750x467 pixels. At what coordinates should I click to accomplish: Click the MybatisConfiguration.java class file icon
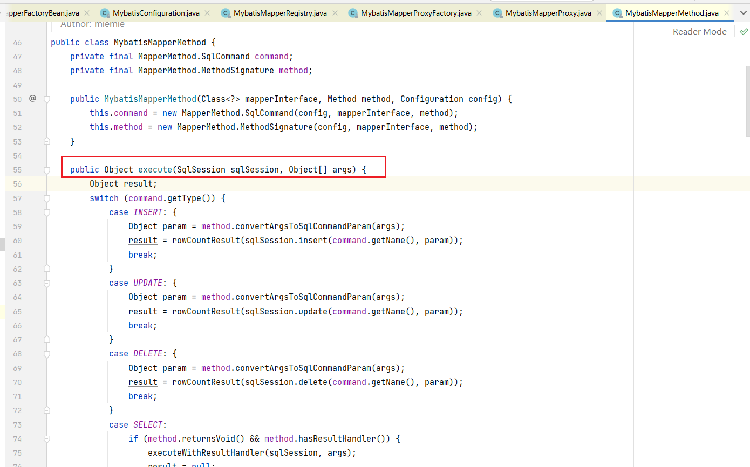tap(105, 13)
